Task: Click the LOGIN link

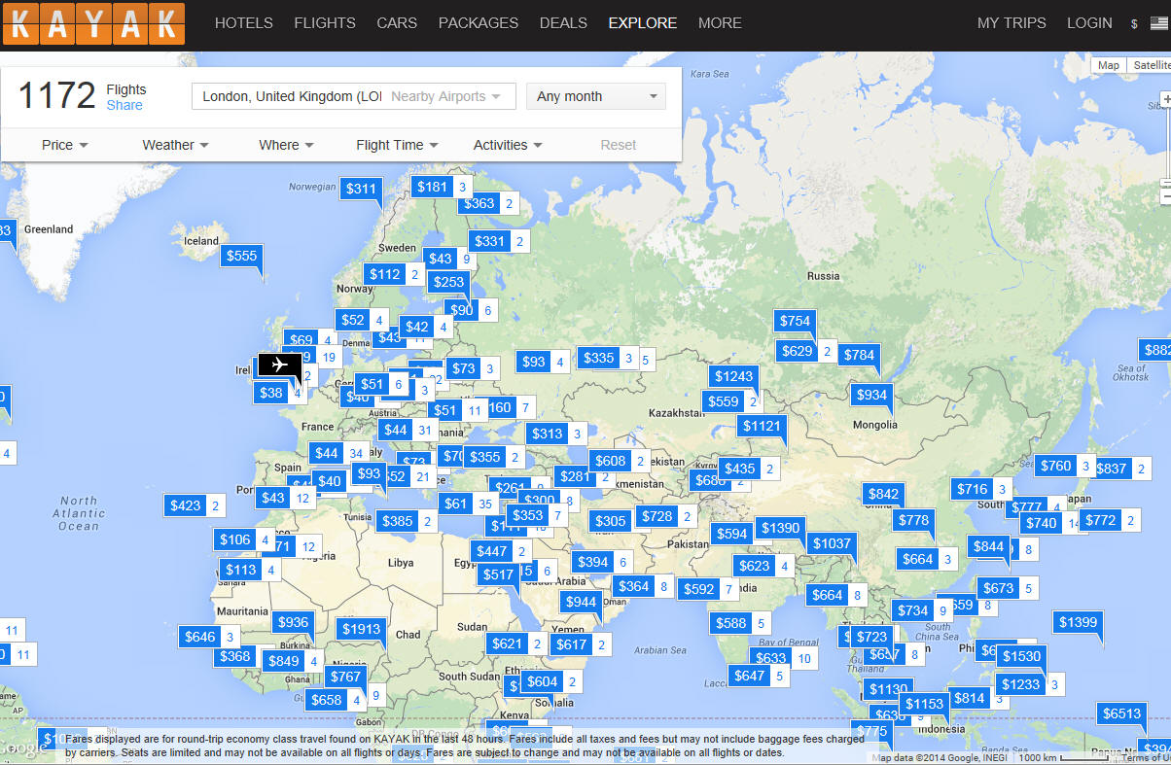Action: click(1089, 23)
